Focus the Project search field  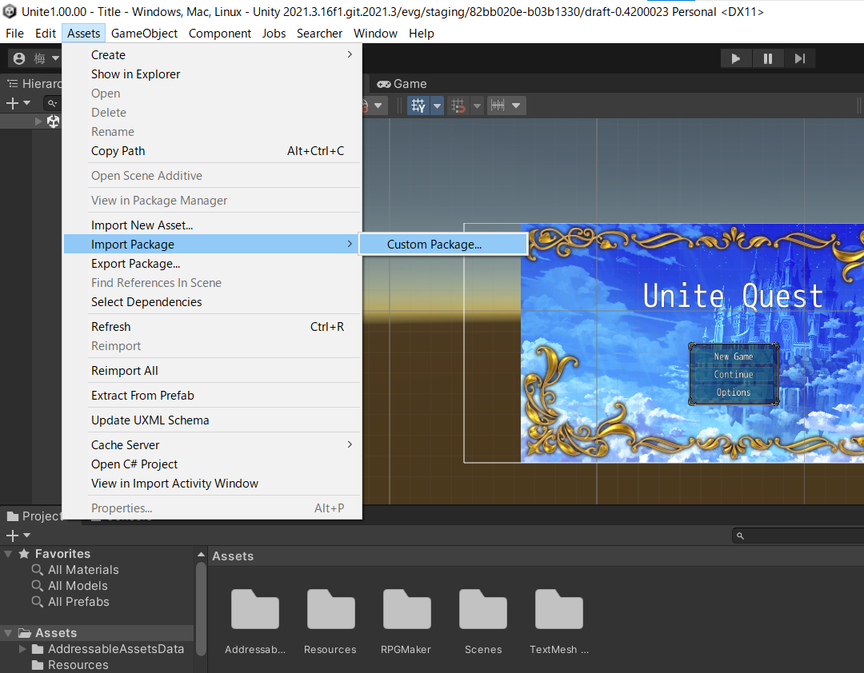(799, 536)
